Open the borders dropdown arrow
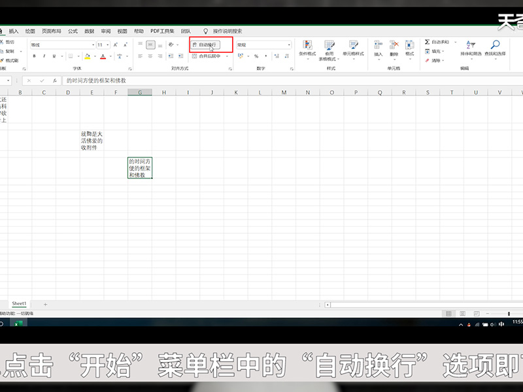The width and height of the screenshot is (523, 392). pos(78,56)
